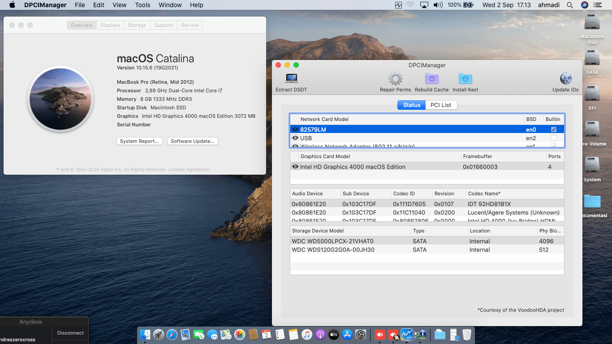The width and height of the screenshot is (612, 344).
Task: Switch to Displays tab in About This Mac
Action: click(110, 25)
